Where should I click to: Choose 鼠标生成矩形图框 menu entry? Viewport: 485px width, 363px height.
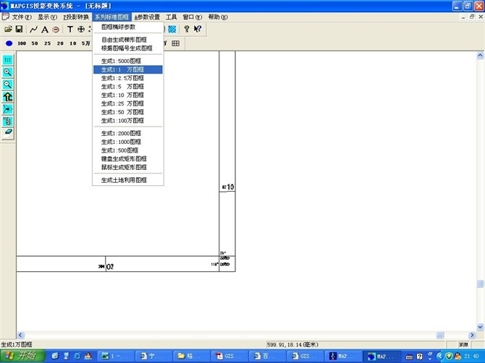(128, 167)
